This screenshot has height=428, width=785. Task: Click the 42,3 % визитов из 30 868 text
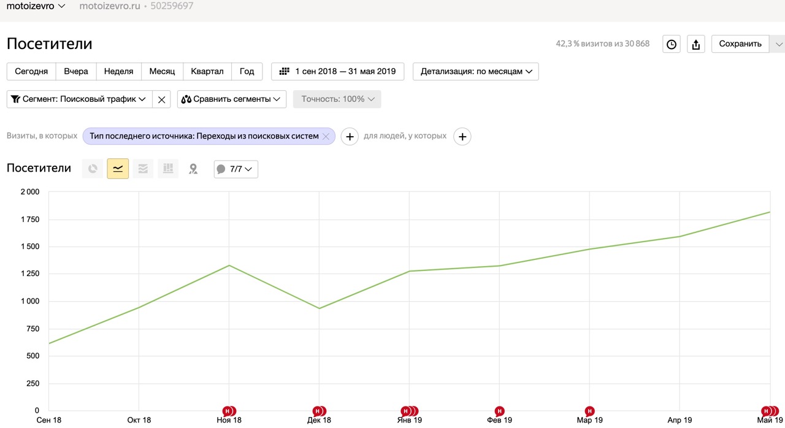click(603, 44)
